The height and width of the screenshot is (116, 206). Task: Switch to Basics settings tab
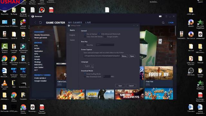click(x=72, y=30)
